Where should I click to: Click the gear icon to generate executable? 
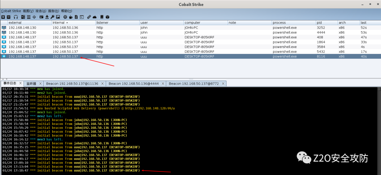point(65,17)
